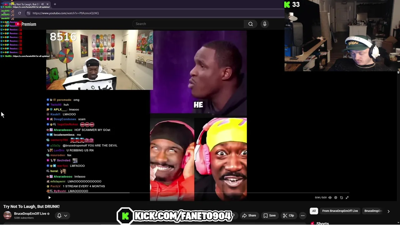Close the Try Not To Laugh tab
The height and width of the screenshot is (225, 400).
47,4
